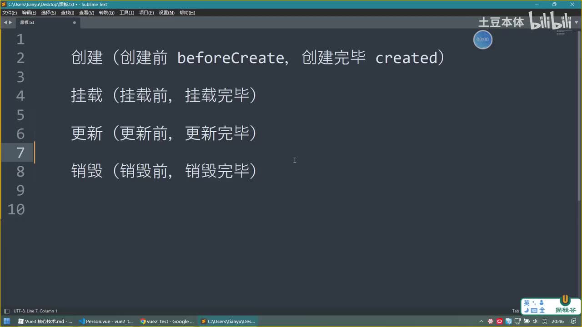Click the blue 00:00 recording timer

point(482,40)
